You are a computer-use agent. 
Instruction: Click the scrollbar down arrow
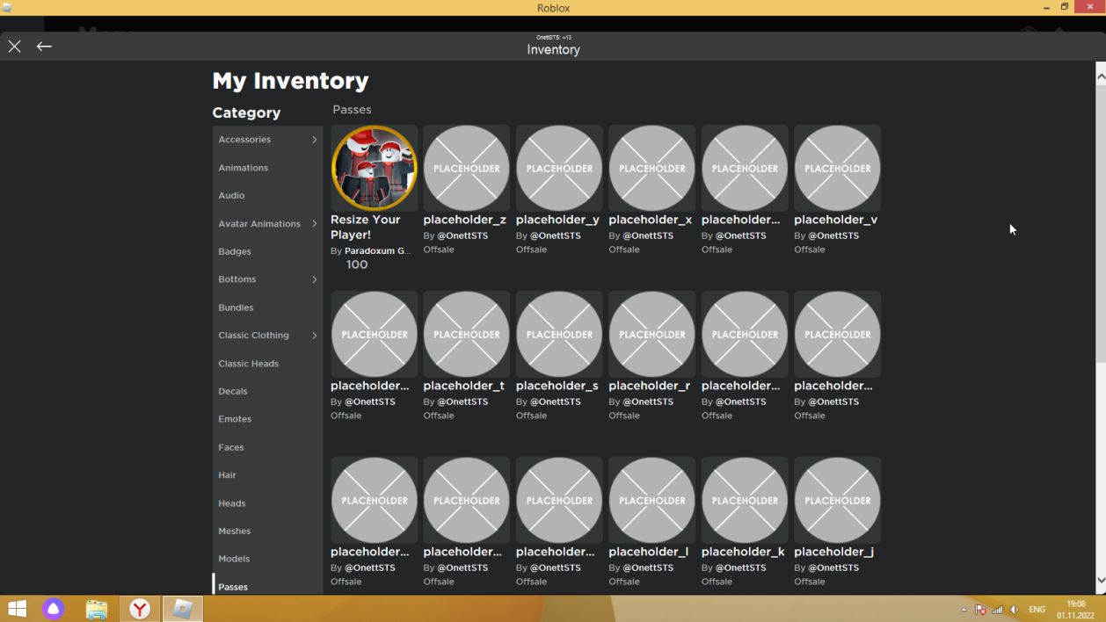[1101, 580]
